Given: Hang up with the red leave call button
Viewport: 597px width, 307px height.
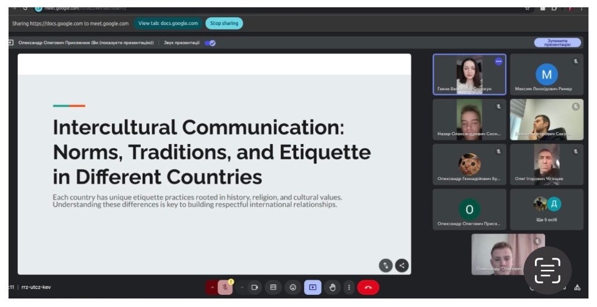Looking at the screenshot, I should point(368,288).
